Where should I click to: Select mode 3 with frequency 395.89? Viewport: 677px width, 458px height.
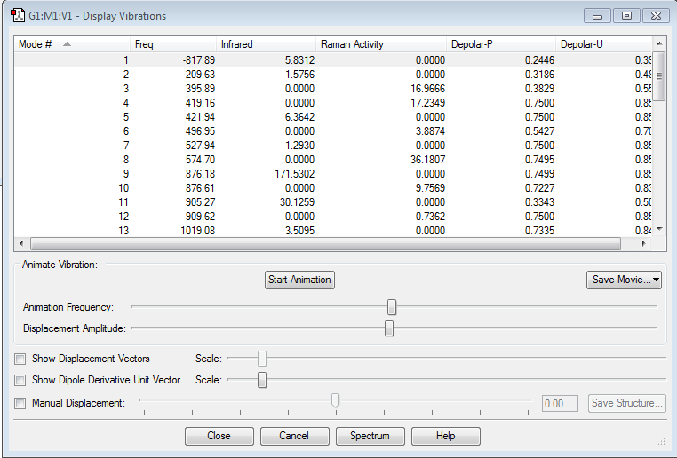pos(333,89)
